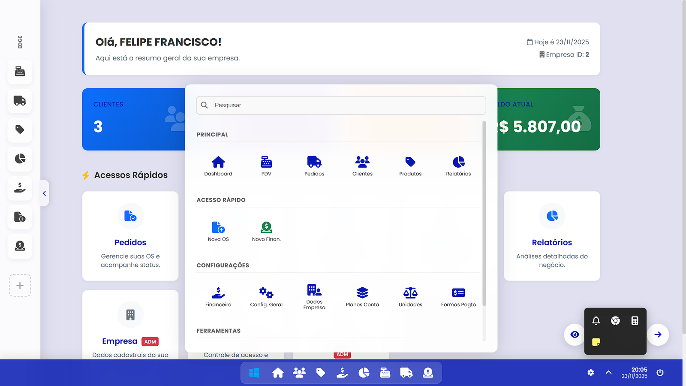Open notifications via the bell icon
Image resolution: width=686 pixels, height=386 pixels.
tap(596, 320)
